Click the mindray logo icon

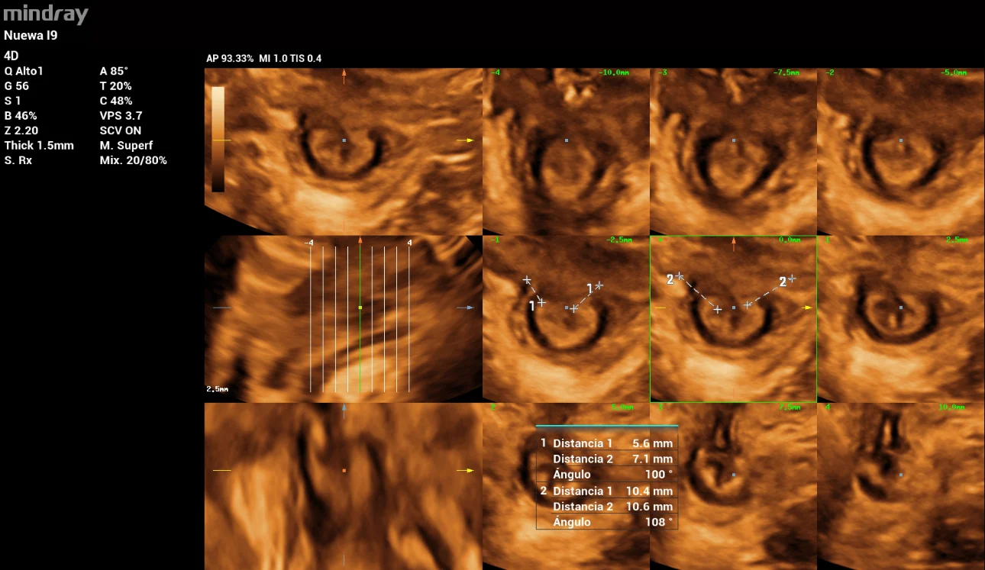(x=45, y=13)
